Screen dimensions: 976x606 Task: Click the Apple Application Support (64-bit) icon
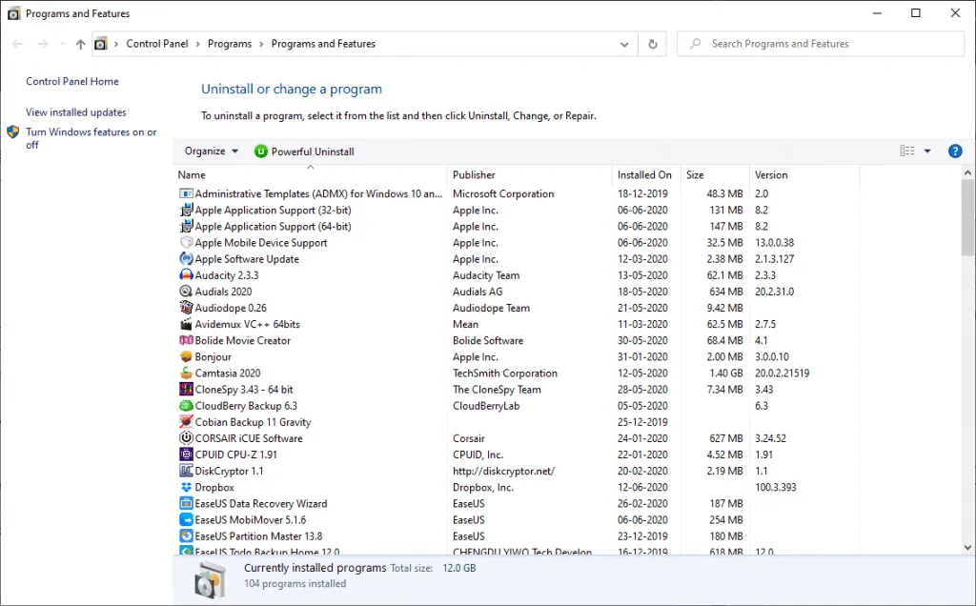[x=186, y=227]
